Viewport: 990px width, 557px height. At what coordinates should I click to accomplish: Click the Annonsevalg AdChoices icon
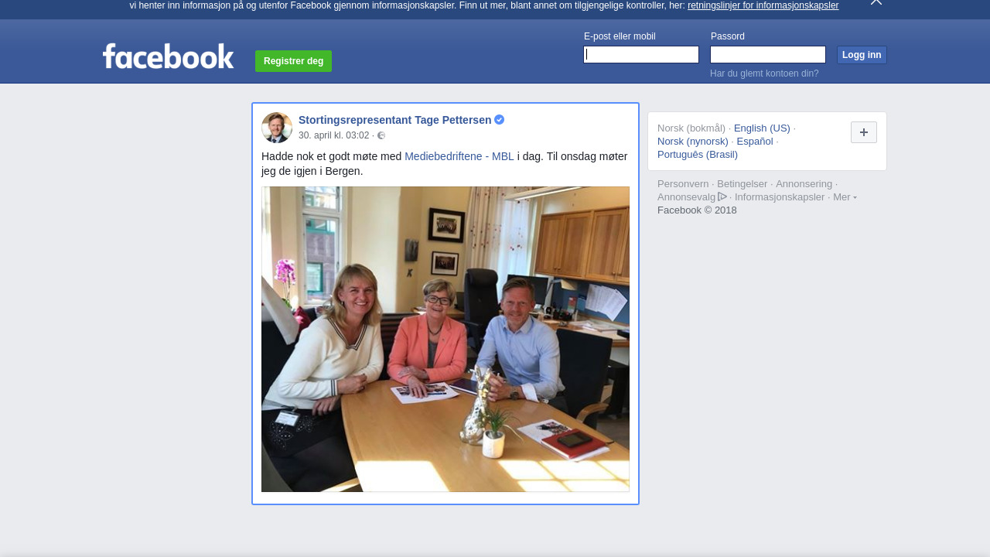point(722,196)
